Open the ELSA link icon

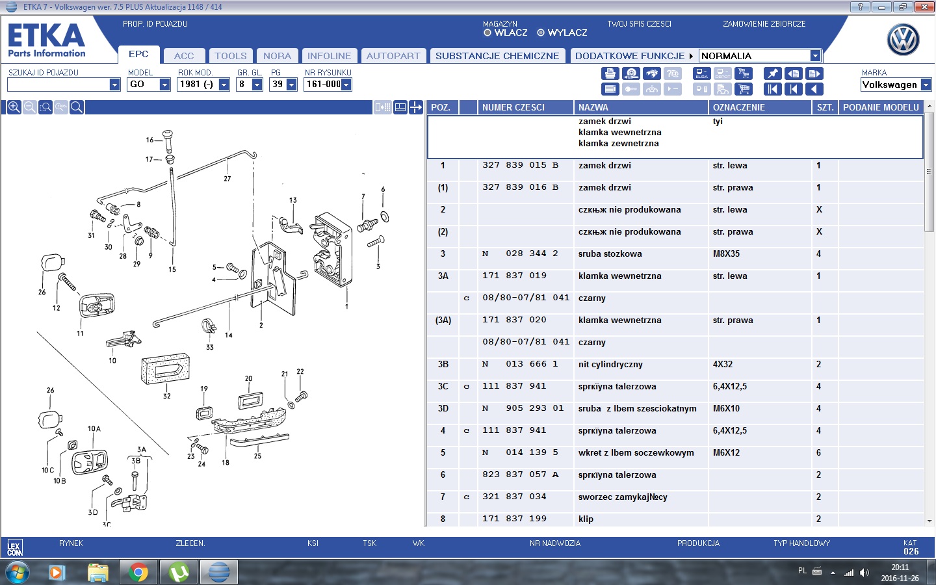point(702,73)
